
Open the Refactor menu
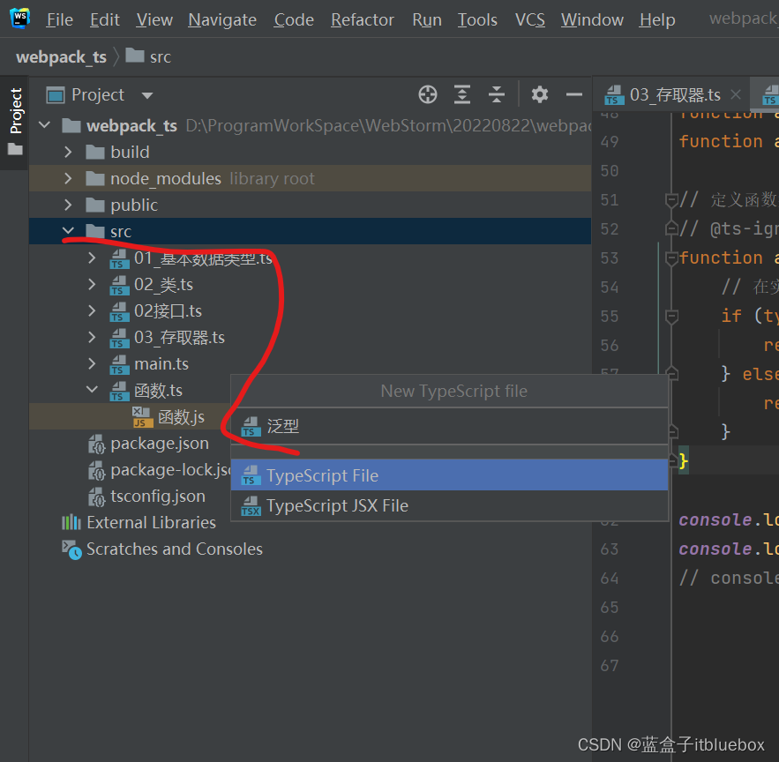point(363,20)
